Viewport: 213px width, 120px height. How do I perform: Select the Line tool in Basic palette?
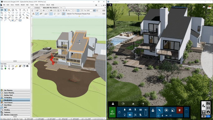tap(5, 12)
